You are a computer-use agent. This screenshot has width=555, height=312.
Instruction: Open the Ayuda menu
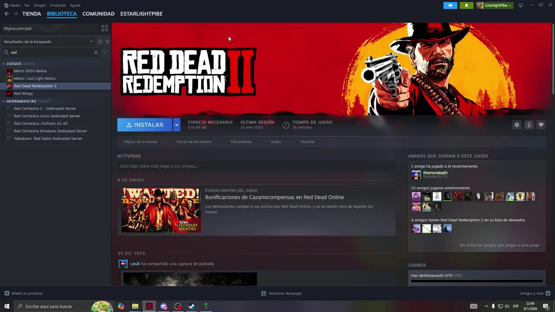75,5
